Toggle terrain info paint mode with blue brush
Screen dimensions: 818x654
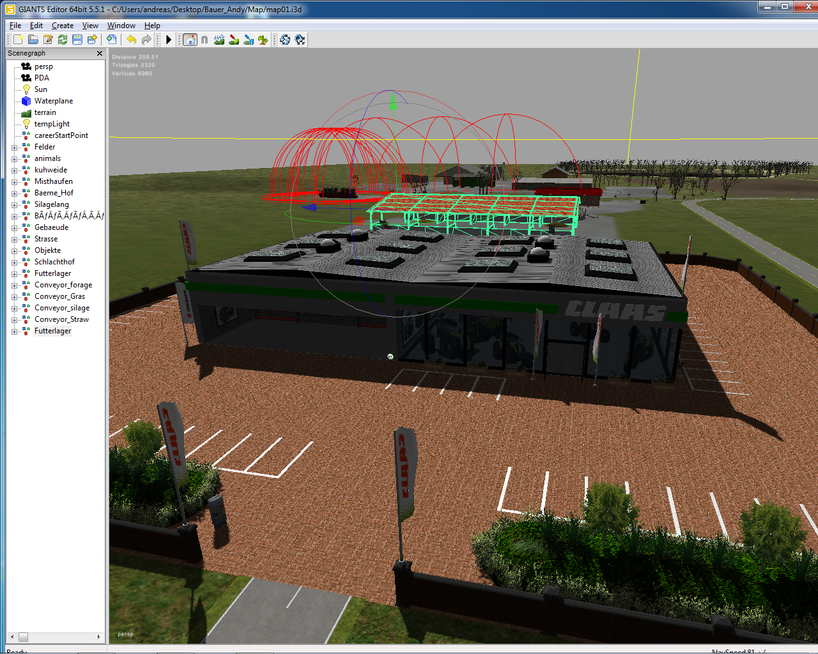249,40
